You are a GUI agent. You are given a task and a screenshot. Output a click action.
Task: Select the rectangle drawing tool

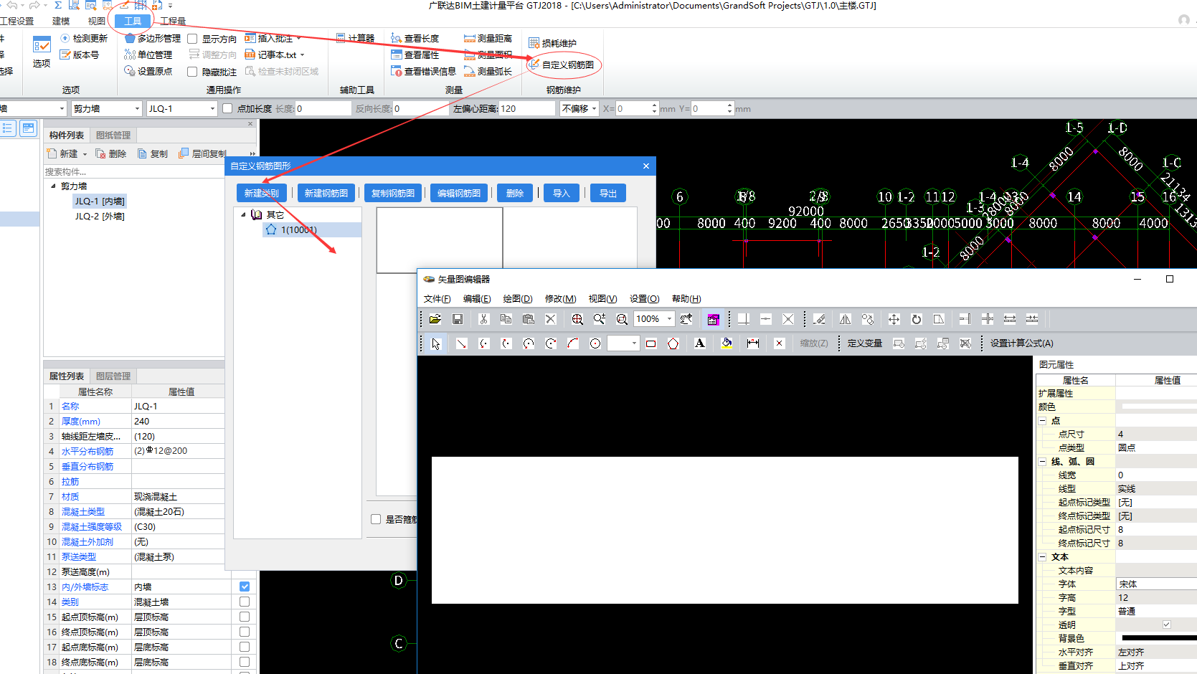(650, 343)
